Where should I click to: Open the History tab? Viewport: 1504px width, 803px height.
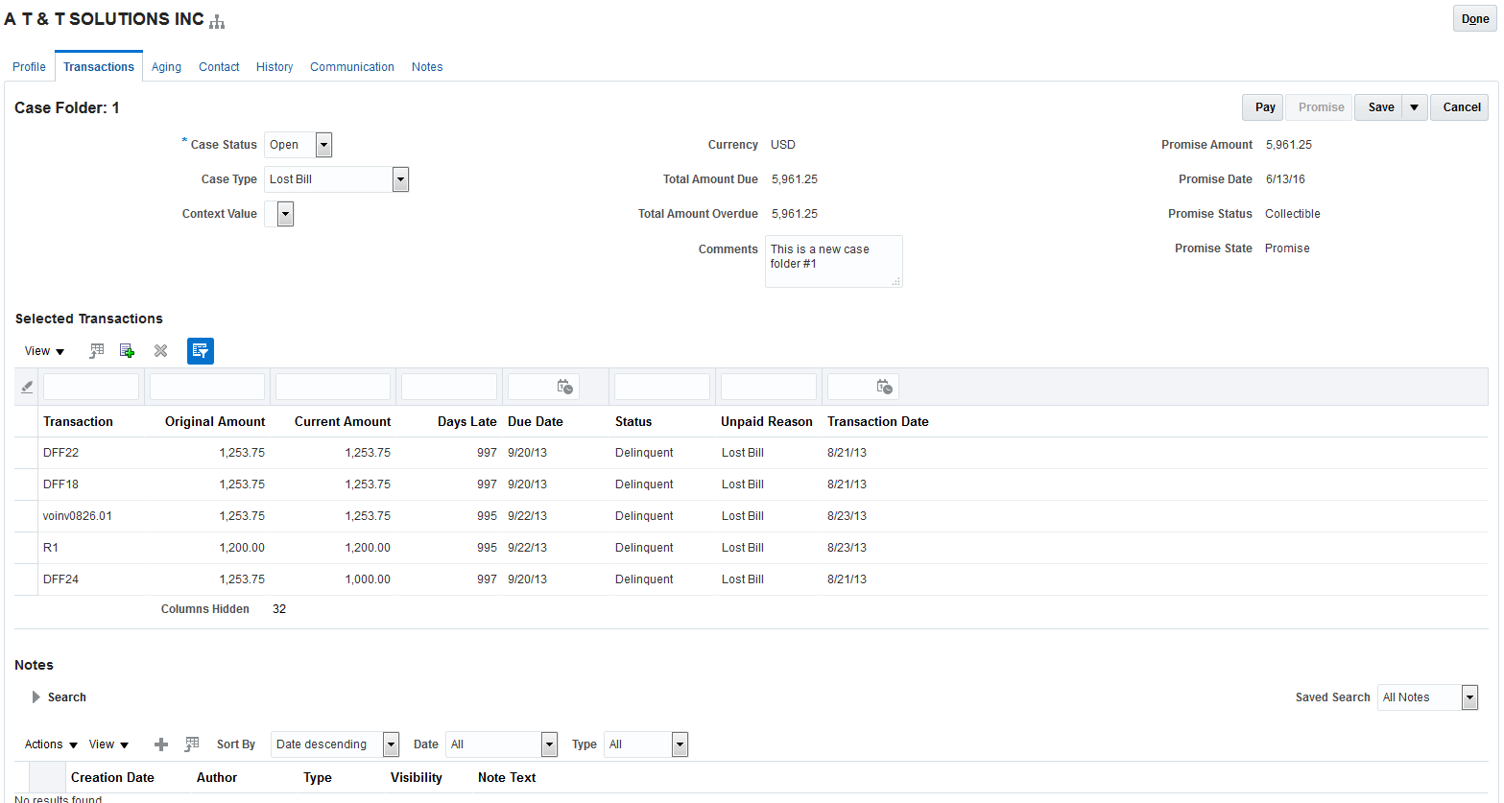pos(275,67)
